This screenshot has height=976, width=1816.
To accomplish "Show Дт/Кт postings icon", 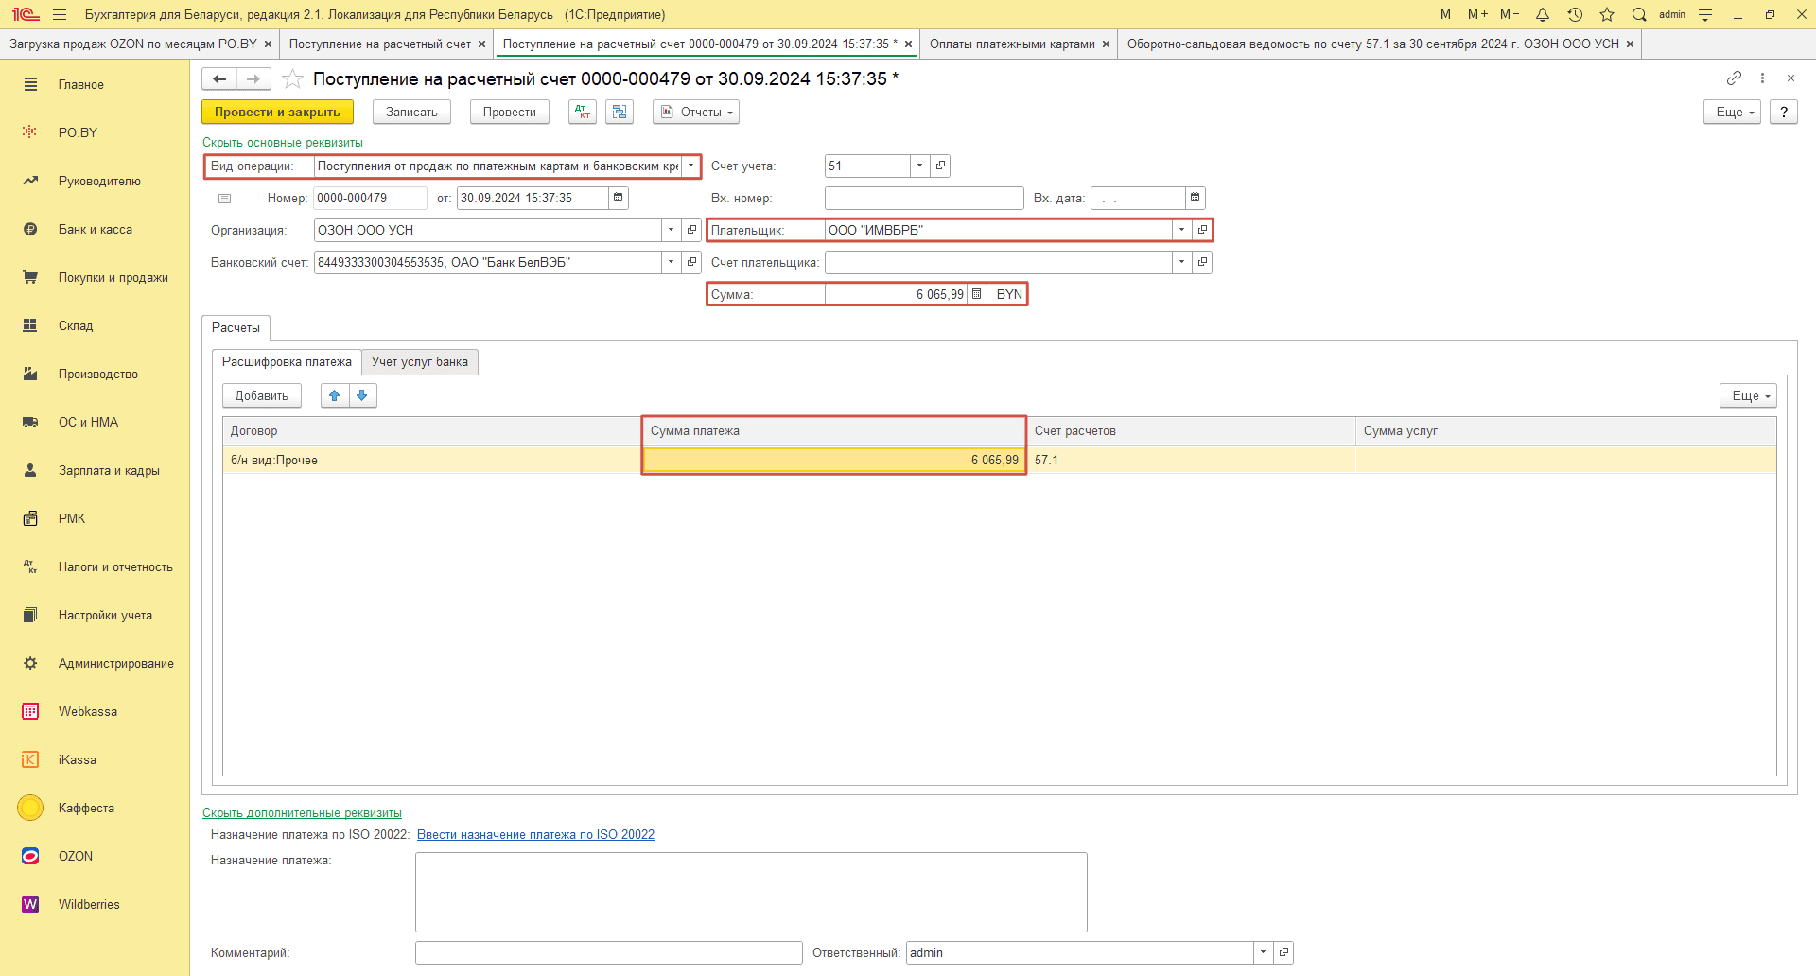I will tap(583, 112).
